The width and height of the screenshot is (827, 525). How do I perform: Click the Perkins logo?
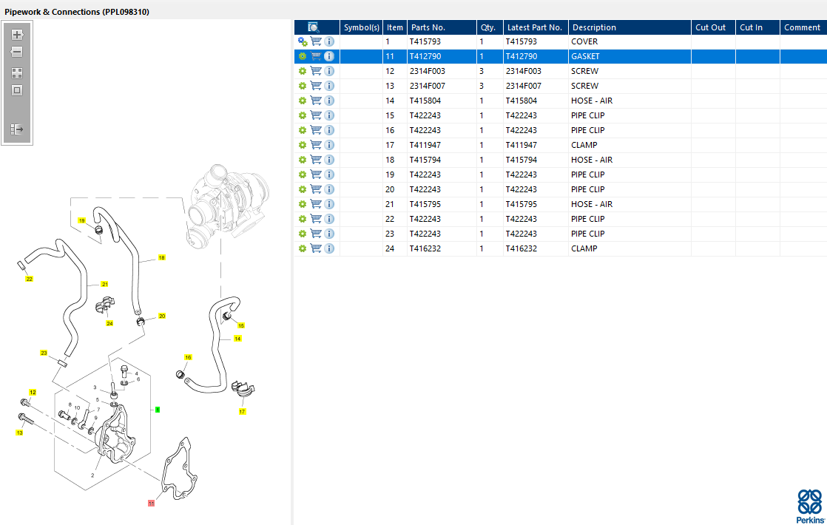(x=810, y=506)
